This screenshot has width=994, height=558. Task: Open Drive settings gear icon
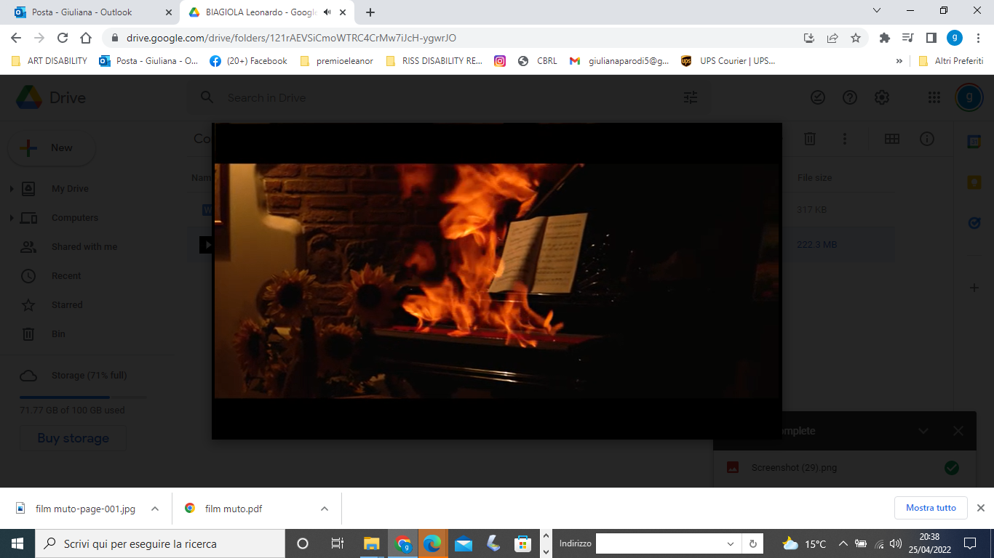[x=881, y=97]
